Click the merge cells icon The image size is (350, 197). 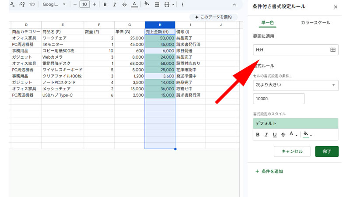click(167, 4)
